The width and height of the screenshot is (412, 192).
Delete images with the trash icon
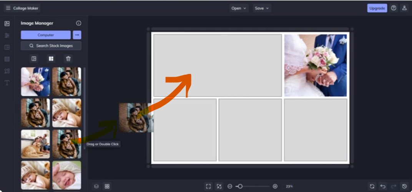tap(68, 59)
